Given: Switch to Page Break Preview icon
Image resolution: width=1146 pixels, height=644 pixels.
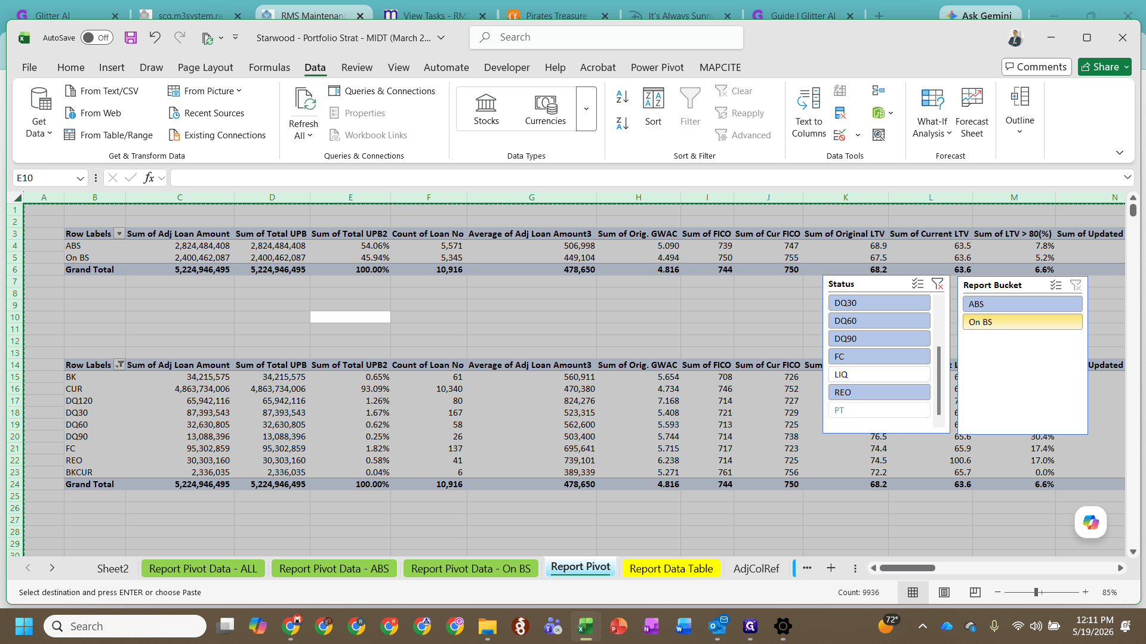Looking at the screenshot, I should coord(975,592).
